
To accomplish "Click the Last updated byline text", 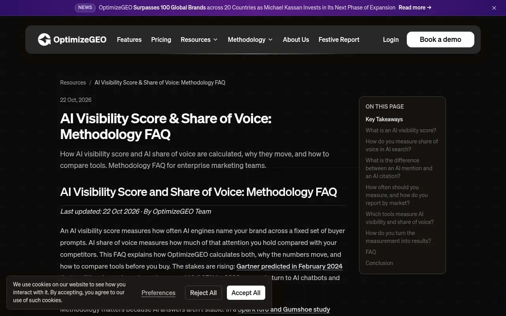I will (x=136, y=211).
